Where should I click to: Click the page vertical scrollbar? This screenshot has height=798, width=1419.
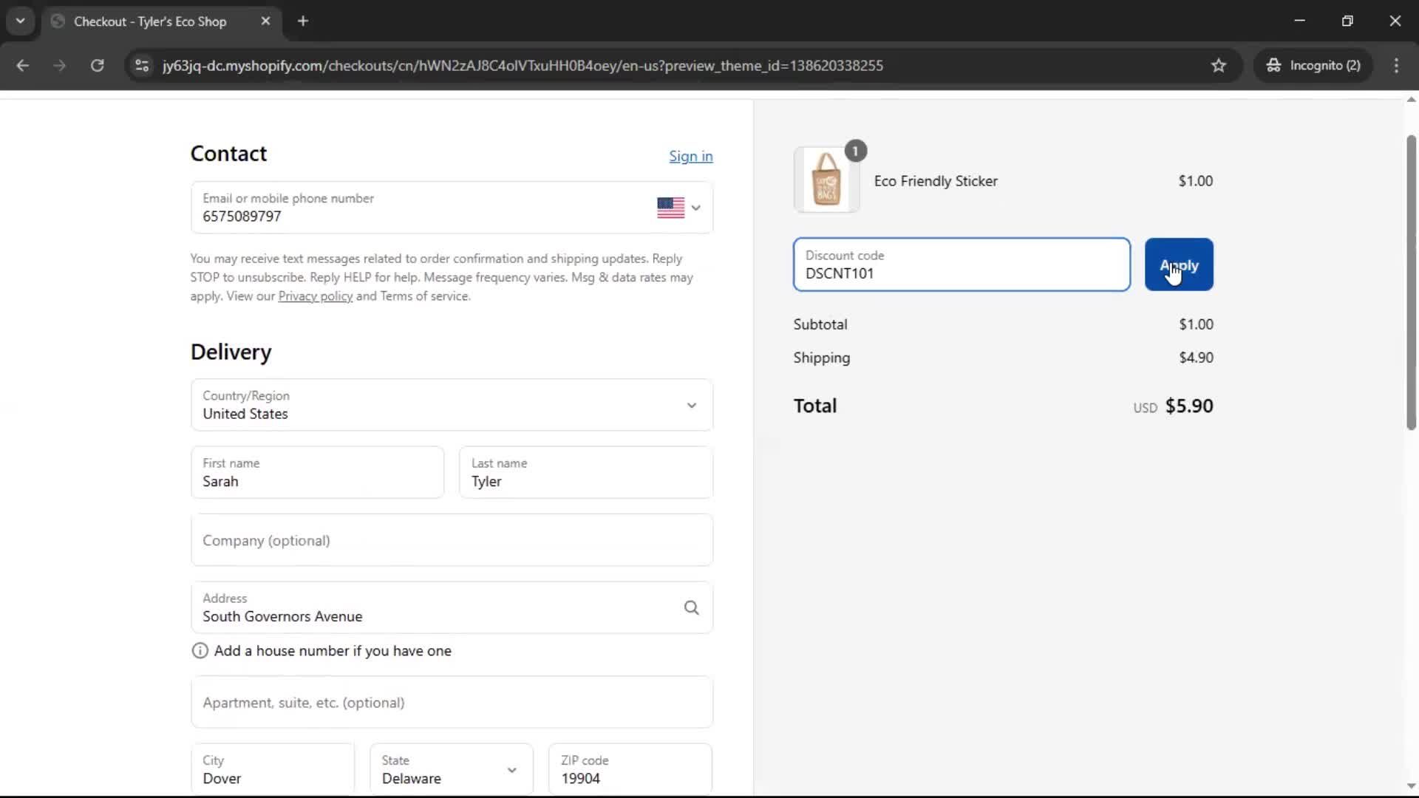click(x=1410, y=281)
